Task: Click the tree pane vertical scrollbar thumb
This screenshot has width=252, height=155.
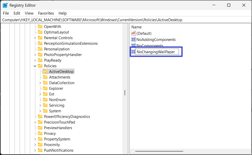Action: pyautogui.click(x=125, y=93)
